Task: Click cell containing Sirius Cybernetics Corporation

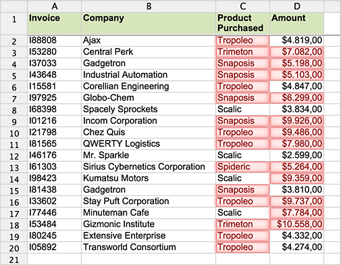Action: (149, 167)
